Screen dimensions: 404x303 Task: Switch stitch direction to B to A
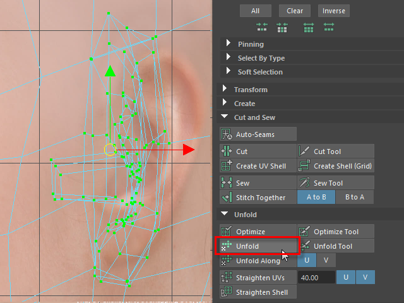[x=354, y=197]
